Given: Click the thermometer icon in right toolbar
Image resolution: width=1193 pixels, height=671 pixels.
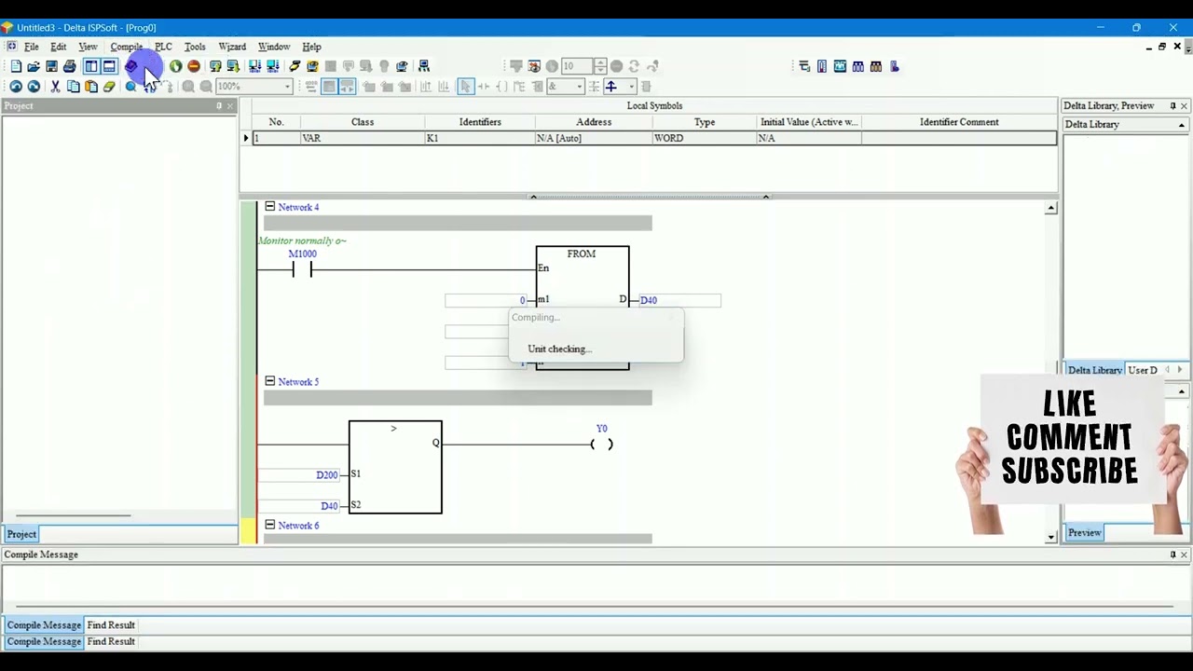Looking at the screenshot, I should (x=822, y=66).
